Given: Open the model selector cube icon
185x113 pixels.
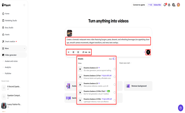Looking at the screenshot, I should 78,52.
